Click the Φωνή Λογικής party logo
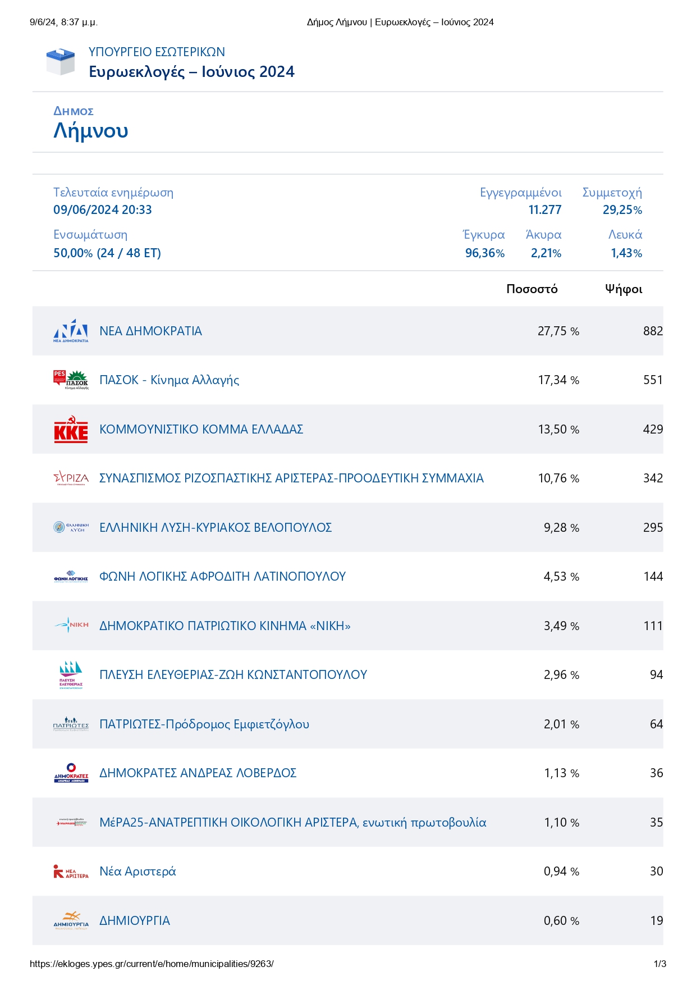Screen dimensions: 696x985 [71, 577]
